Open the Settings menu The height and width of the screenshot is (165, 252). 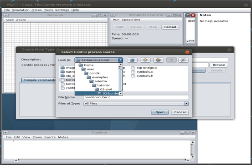tap(62, 10)
